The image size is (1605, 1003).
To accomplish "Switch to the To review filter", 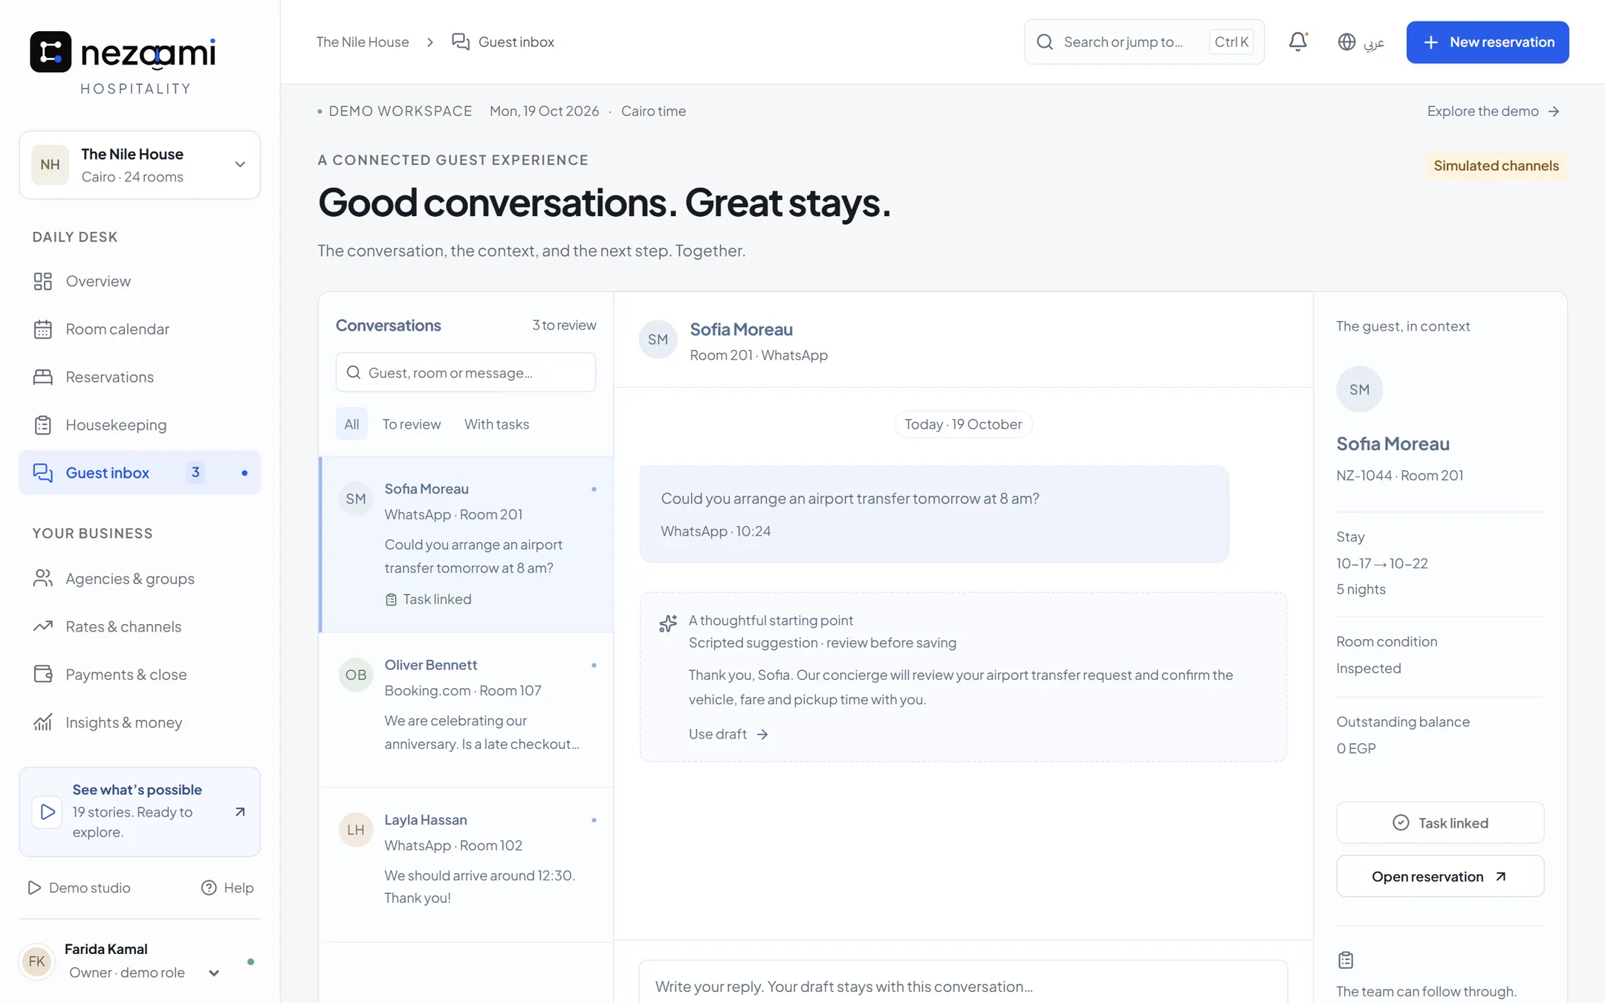I will [x=412, y=424].
